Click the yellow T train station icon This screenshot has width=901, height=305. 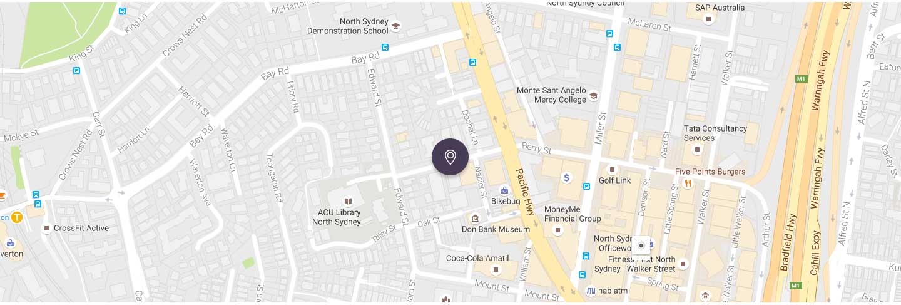pyautogui.click(x=18, y=217)
